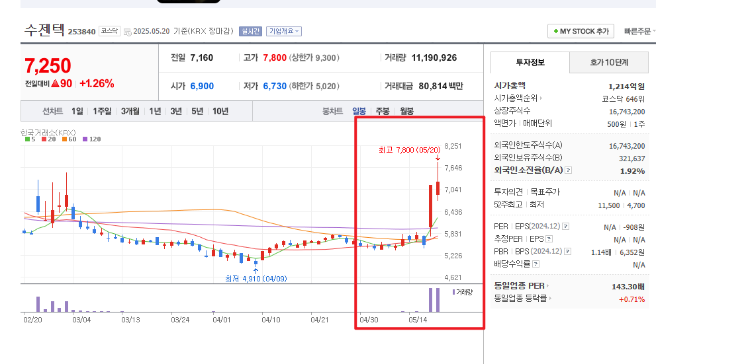Switch to the 투자정보 tab
Screen dimensions: 746x364
[530, 62]
